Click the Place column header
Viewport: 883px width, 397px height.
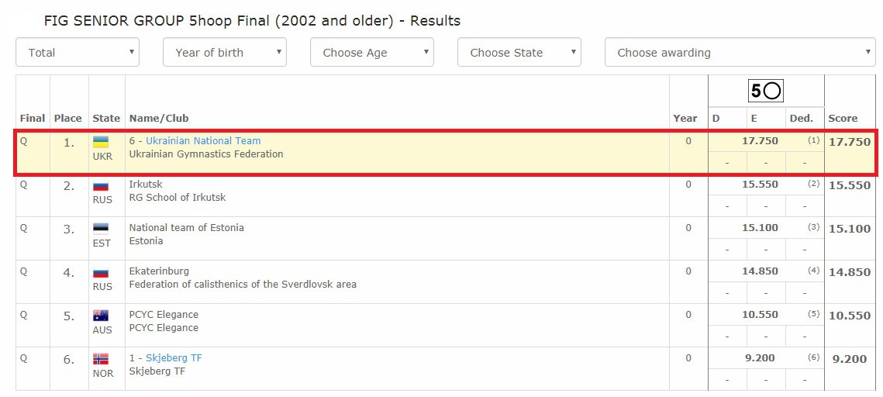[x=67, y=119]
